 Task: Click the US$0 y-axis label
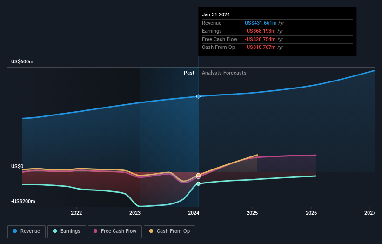coord(17,167)
